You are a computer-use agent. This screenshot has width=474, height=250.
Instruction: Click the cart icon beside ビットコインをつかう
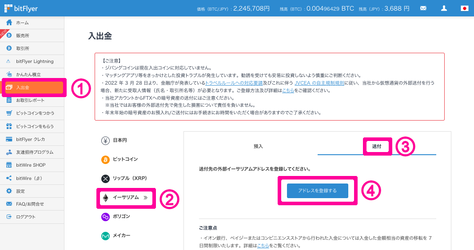(x=9, y=113)
